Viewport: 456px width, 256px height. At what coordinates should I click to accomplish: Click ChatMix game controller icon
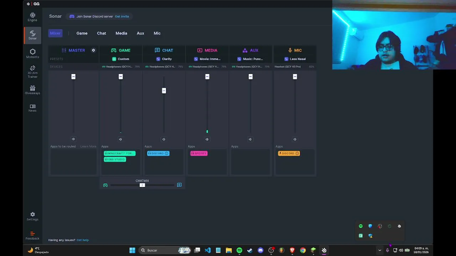coord(105,185)
